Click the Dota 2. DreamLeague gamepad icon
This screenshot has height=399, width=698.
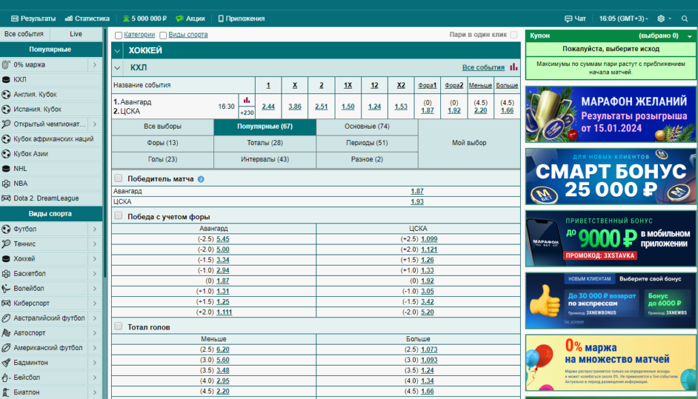5,198
